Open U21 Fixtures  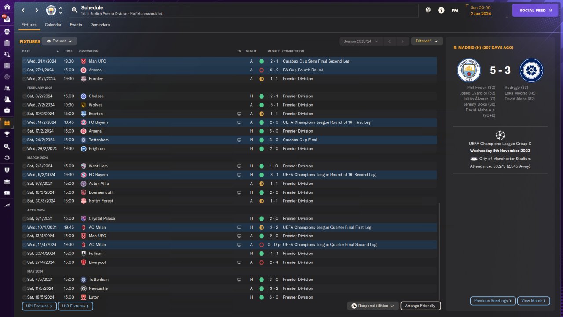39,306
